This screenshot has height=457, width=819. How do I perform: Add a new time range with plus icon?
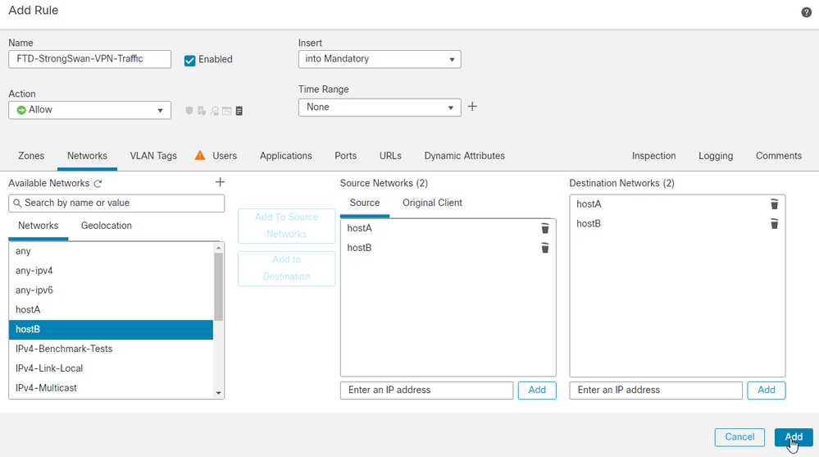(472, 107)
